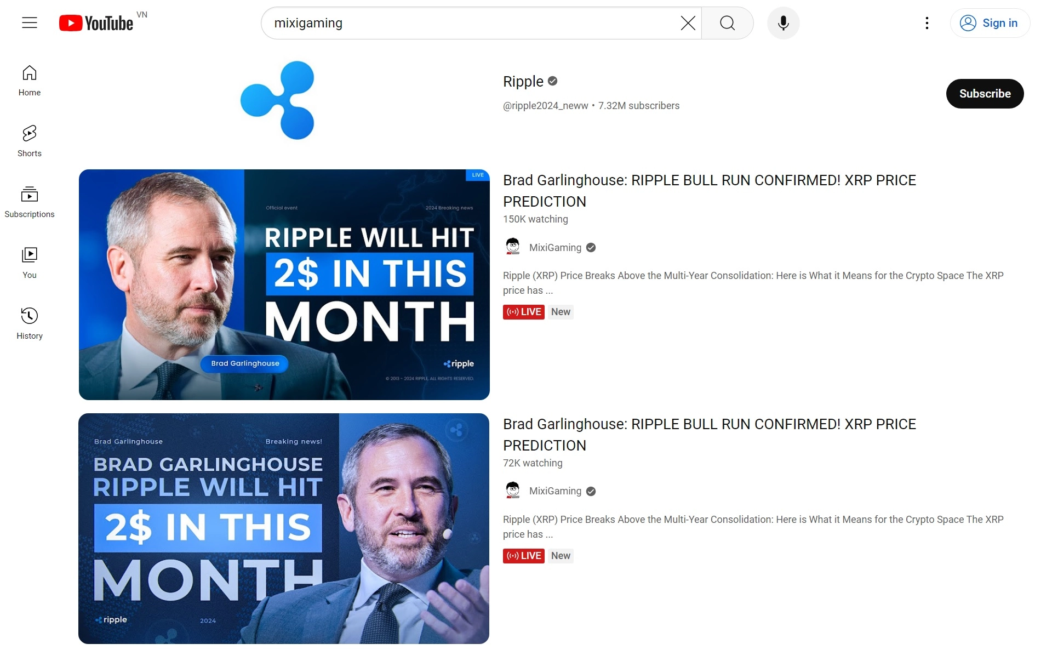
Task: Click the microphone search icon
Action: coord(784,23)
